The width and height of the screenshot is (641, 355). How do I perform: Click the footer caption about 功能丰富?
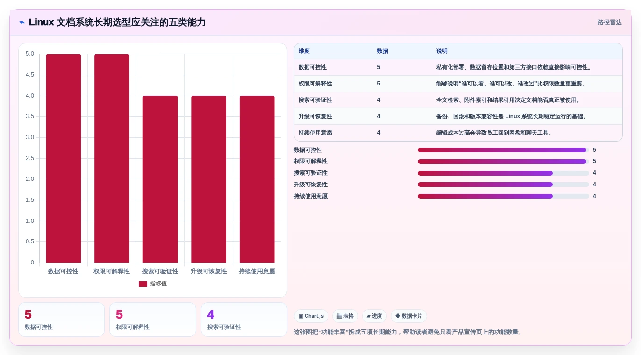(x=409, y=332)
